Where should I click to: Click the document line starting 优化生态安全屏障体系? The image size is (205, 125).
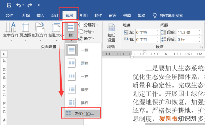[169, 77]
